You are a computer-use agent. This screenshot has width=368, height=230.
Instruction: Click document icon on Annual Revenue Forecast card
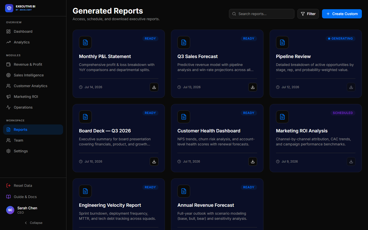(184, 191)
